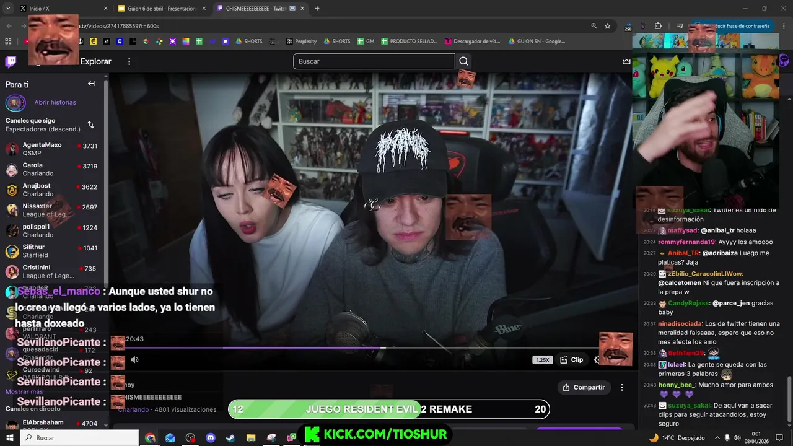Change playback speed 1.25X
This screenshot has width=793, height=446.
click(542, 360)
